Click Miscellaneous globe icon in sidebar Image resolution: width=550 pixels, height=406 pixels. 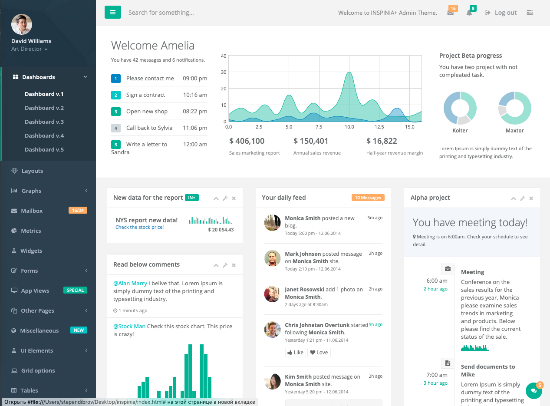(14, 330)
